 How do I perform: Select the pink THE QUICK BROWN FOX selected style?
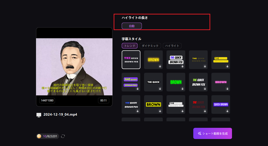[x=131, y=60]
